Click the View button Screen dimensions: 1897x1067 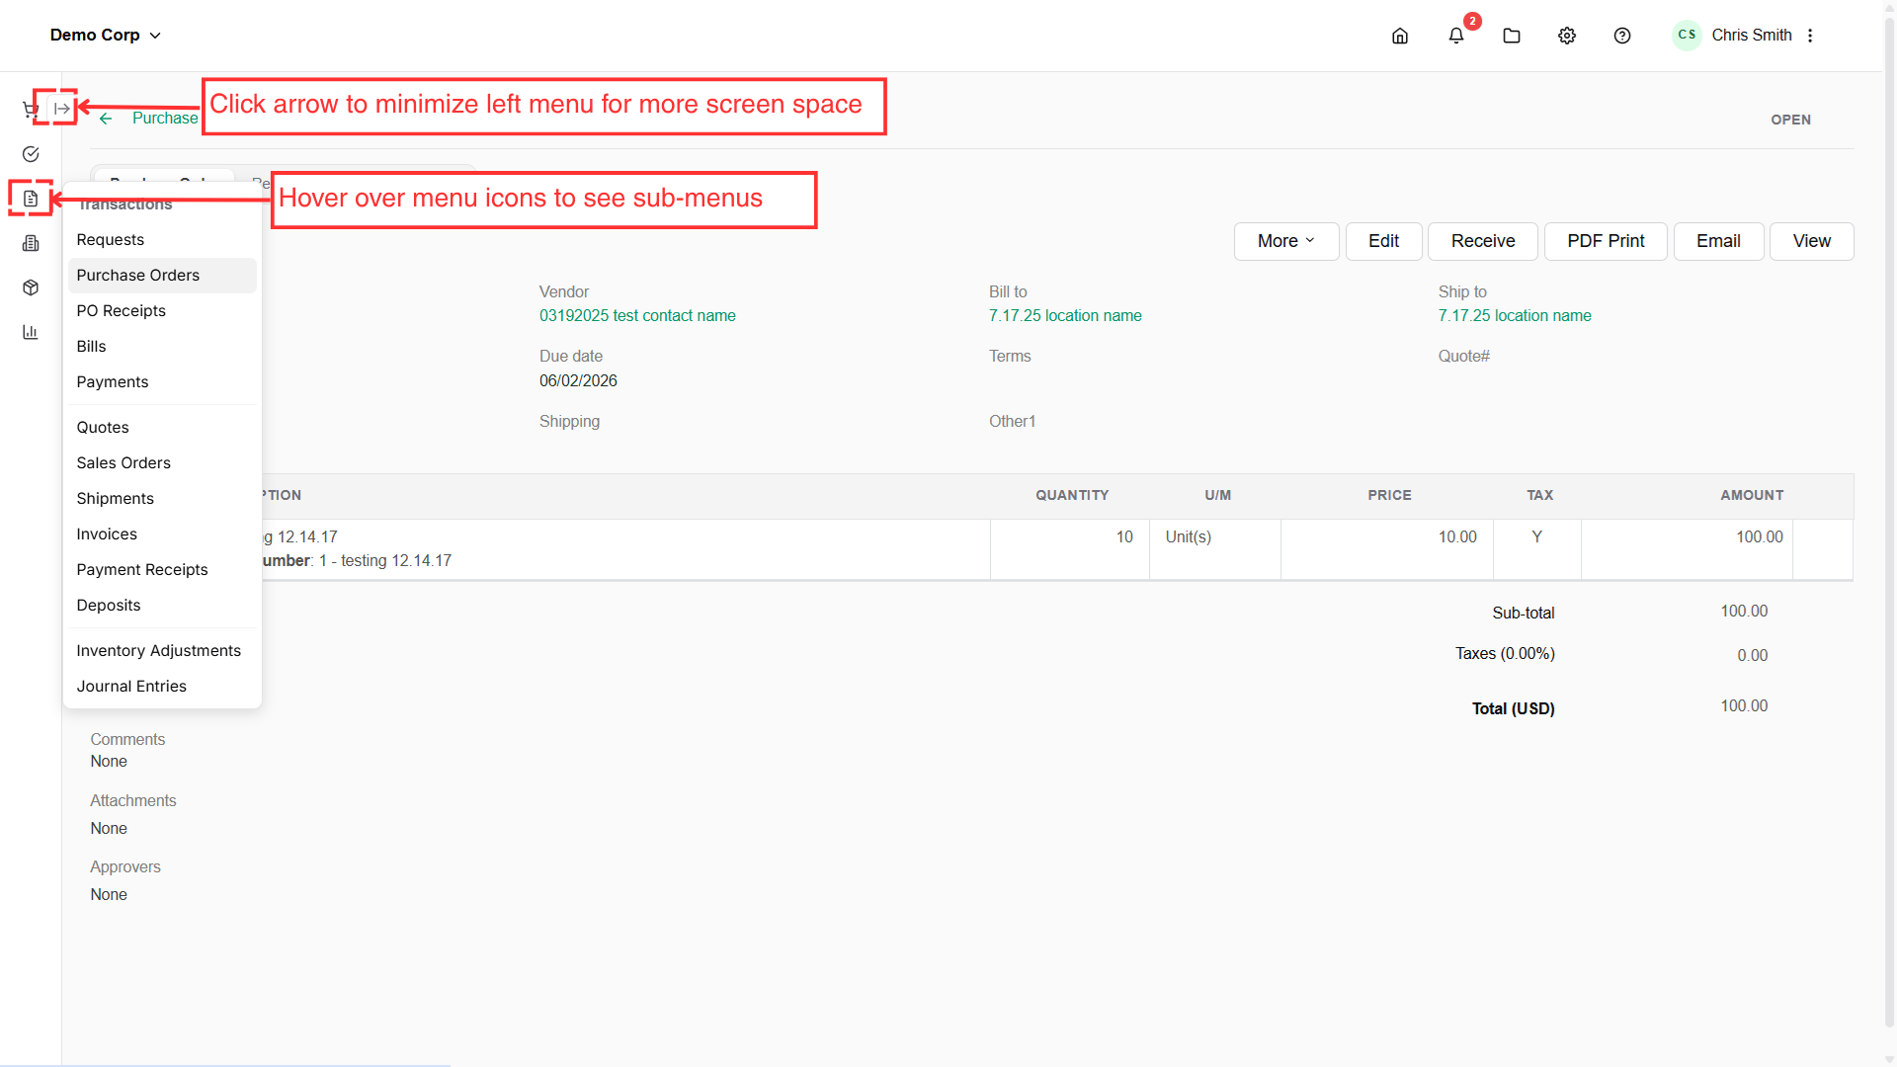click(x=1812, y=241)
